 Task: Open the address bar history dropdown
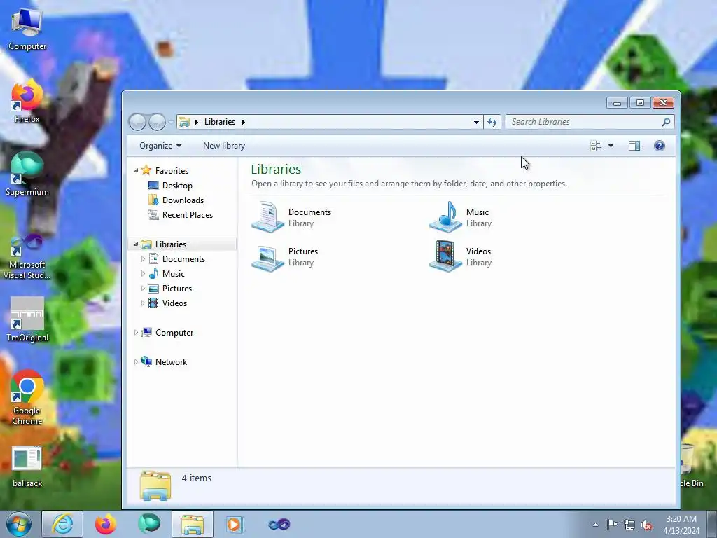point(476,122)
